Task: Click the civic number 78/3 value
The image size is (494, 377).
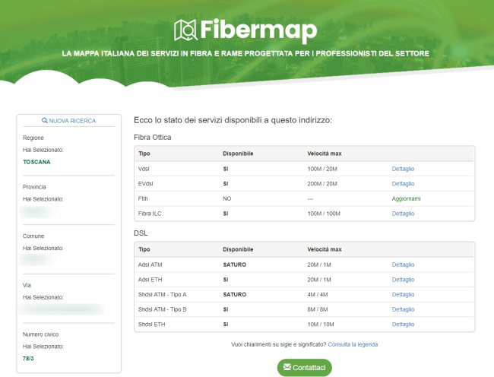Action: tap(31, 358)
